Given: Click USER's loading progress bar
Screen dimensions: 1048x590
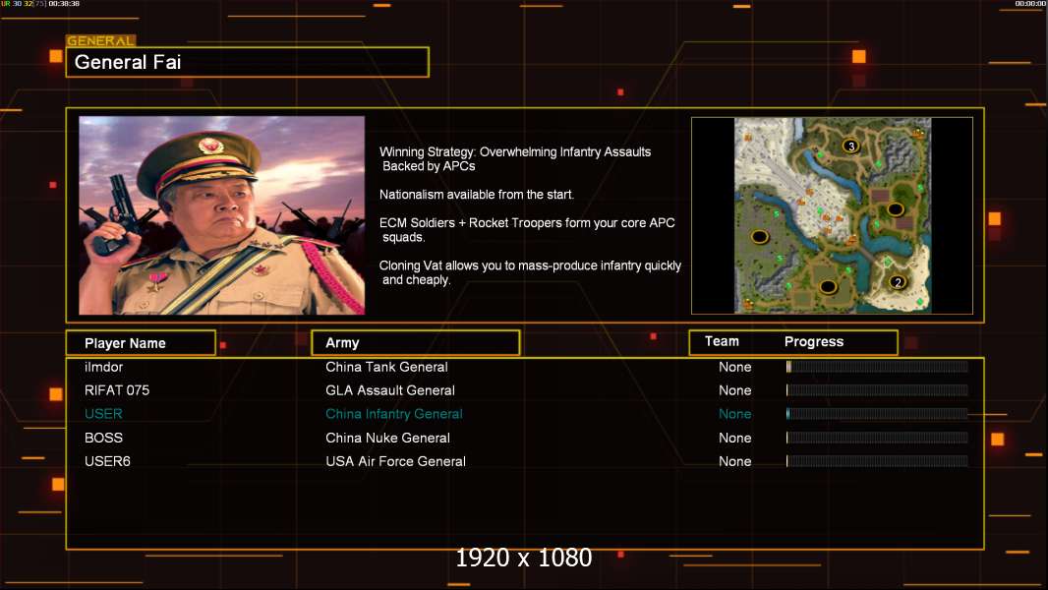Looking at the screenshot, I should click(x=877, y=414).
